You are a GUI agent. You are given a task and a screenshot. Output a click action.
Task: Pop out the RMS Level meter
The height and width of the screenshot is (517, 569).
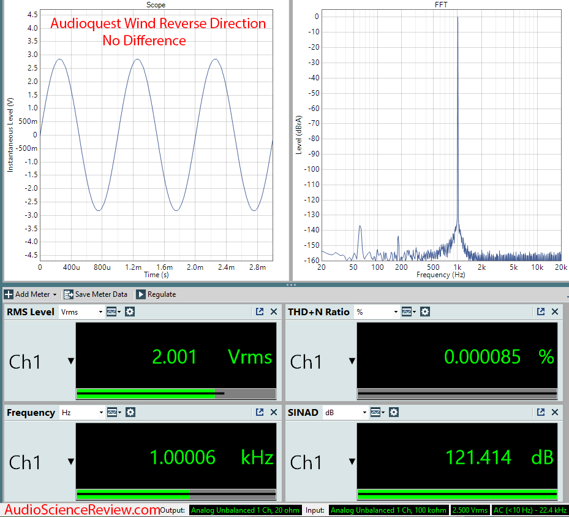(260, 312)
